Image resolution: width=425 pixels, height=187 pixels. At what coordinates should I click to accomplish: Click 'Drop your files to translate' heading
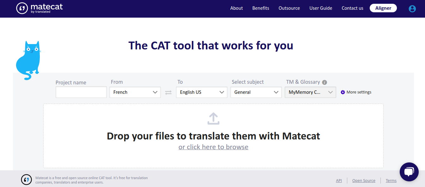(x=213, y=136)
